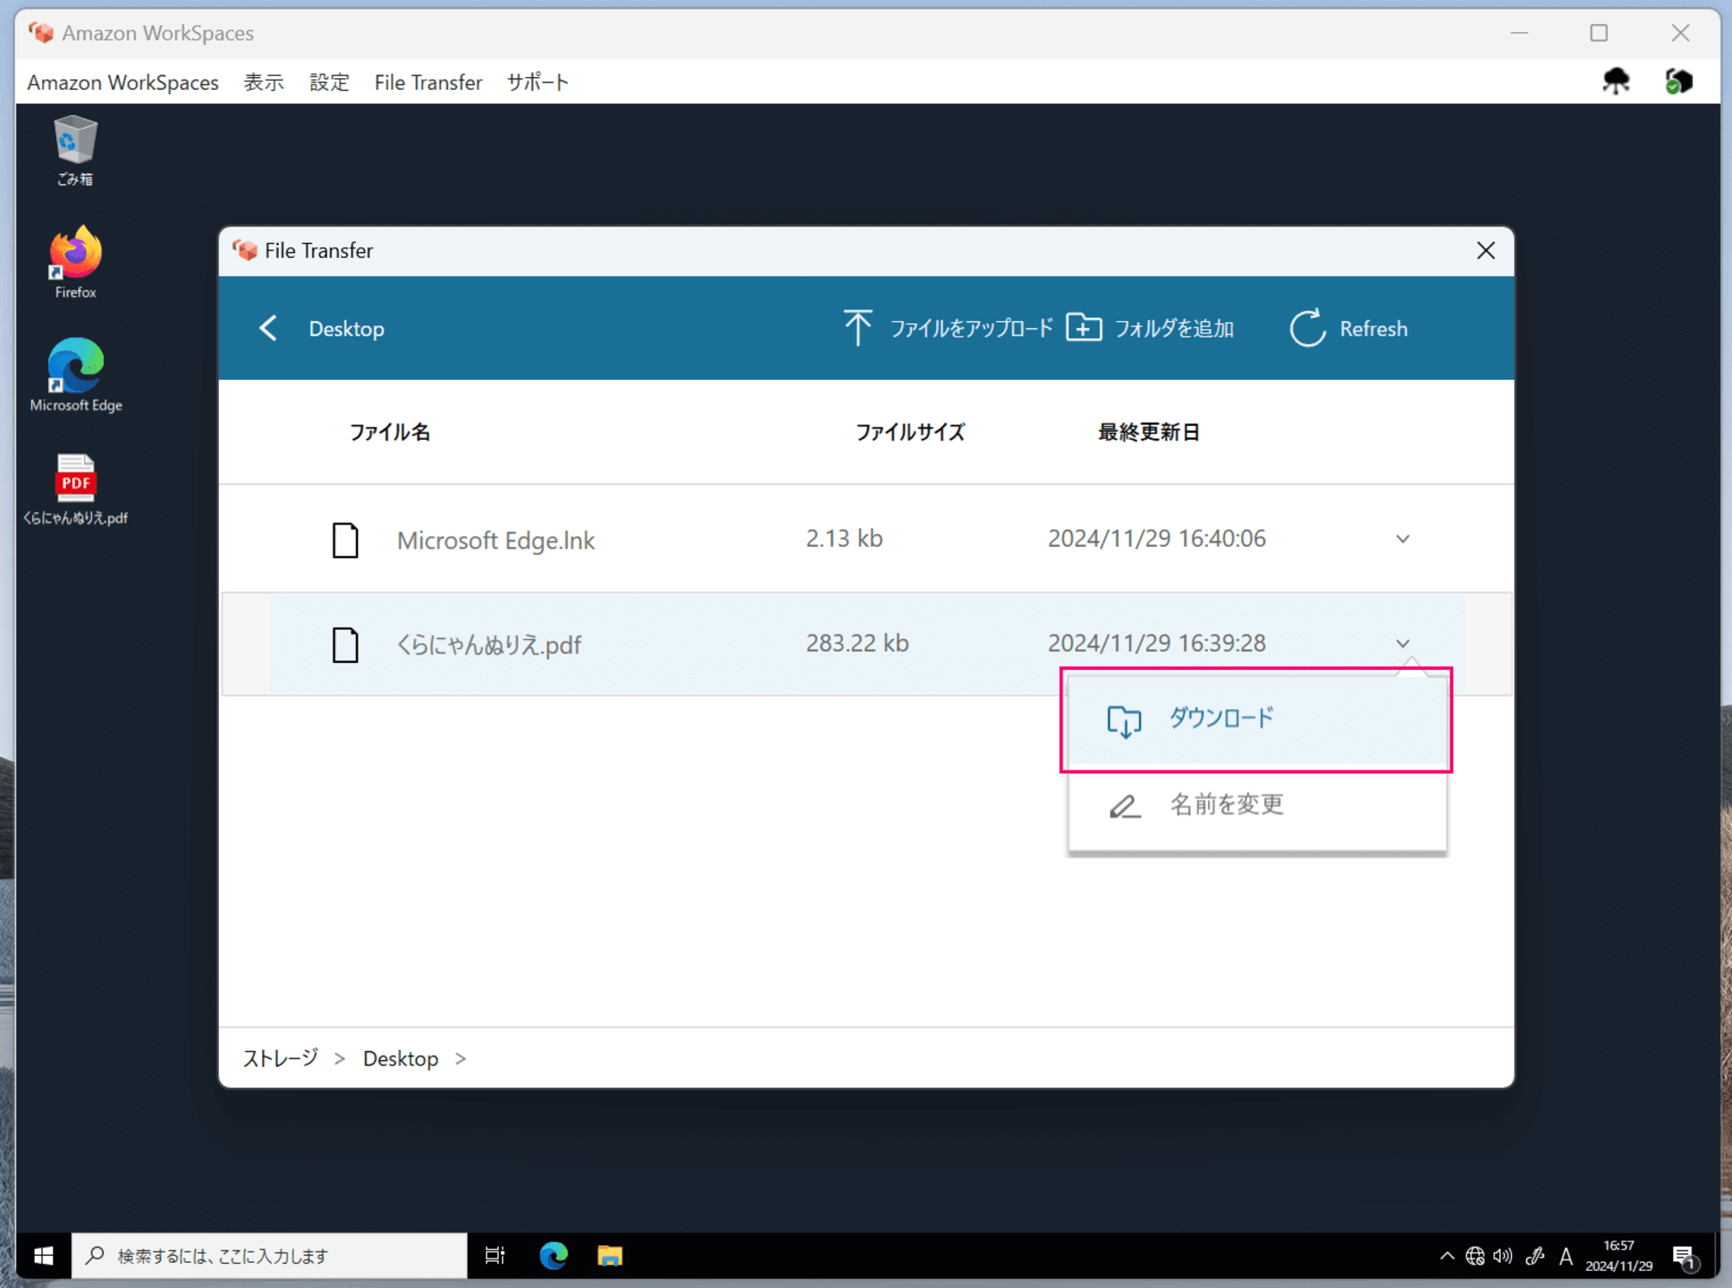
Task: Click the file icon for Microsoft Edge.lnk
Action: 346,540
